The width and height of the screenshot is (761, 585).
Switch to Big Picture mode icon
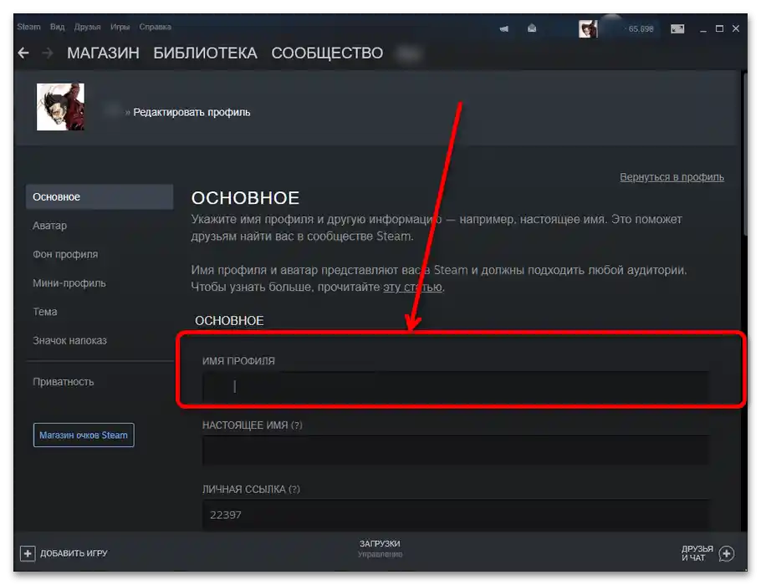point(677,29)
